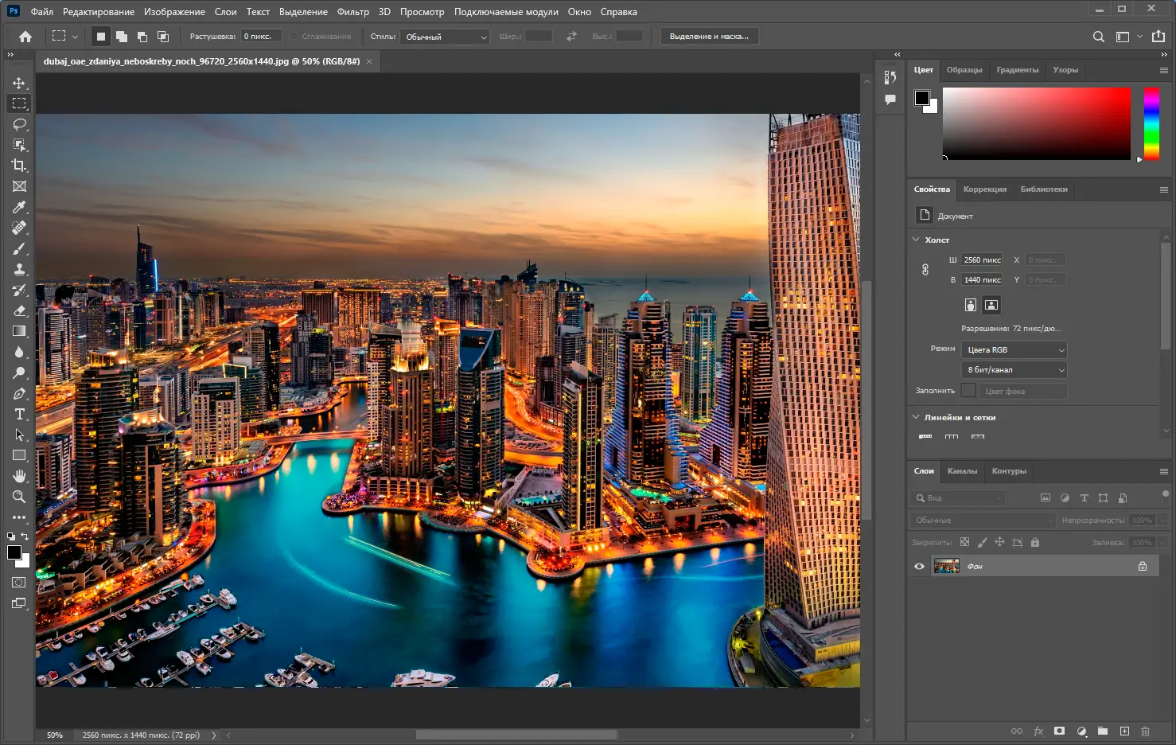The image size is (1176, 745).
Task: Collapse the Холст section
Action: pos(916,240)
